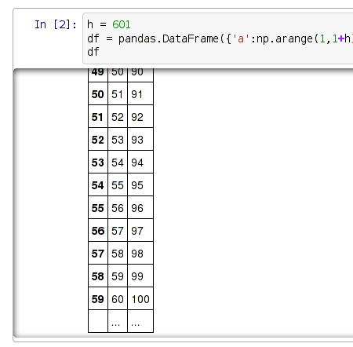Click index cell 53
This screenshot has height=347, width=353.
tap(98, 162)
